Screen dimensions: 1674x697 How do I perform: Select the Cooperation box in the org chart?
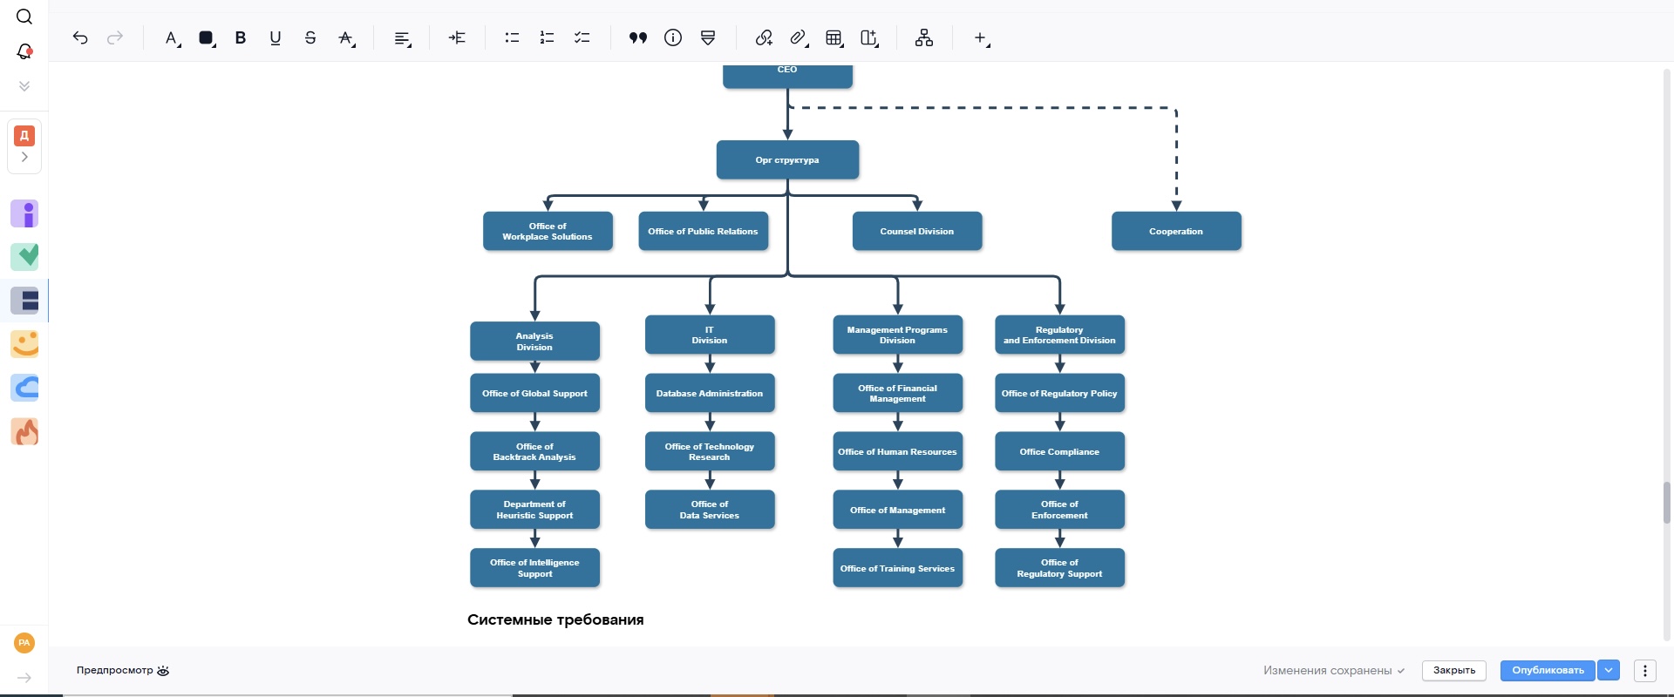pos(1175,232)
